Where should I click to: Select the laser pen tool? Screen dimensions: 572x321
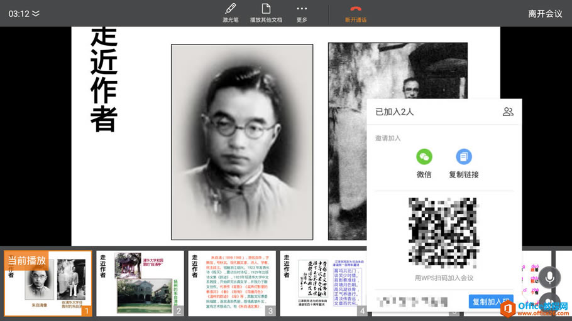(231, 13)
